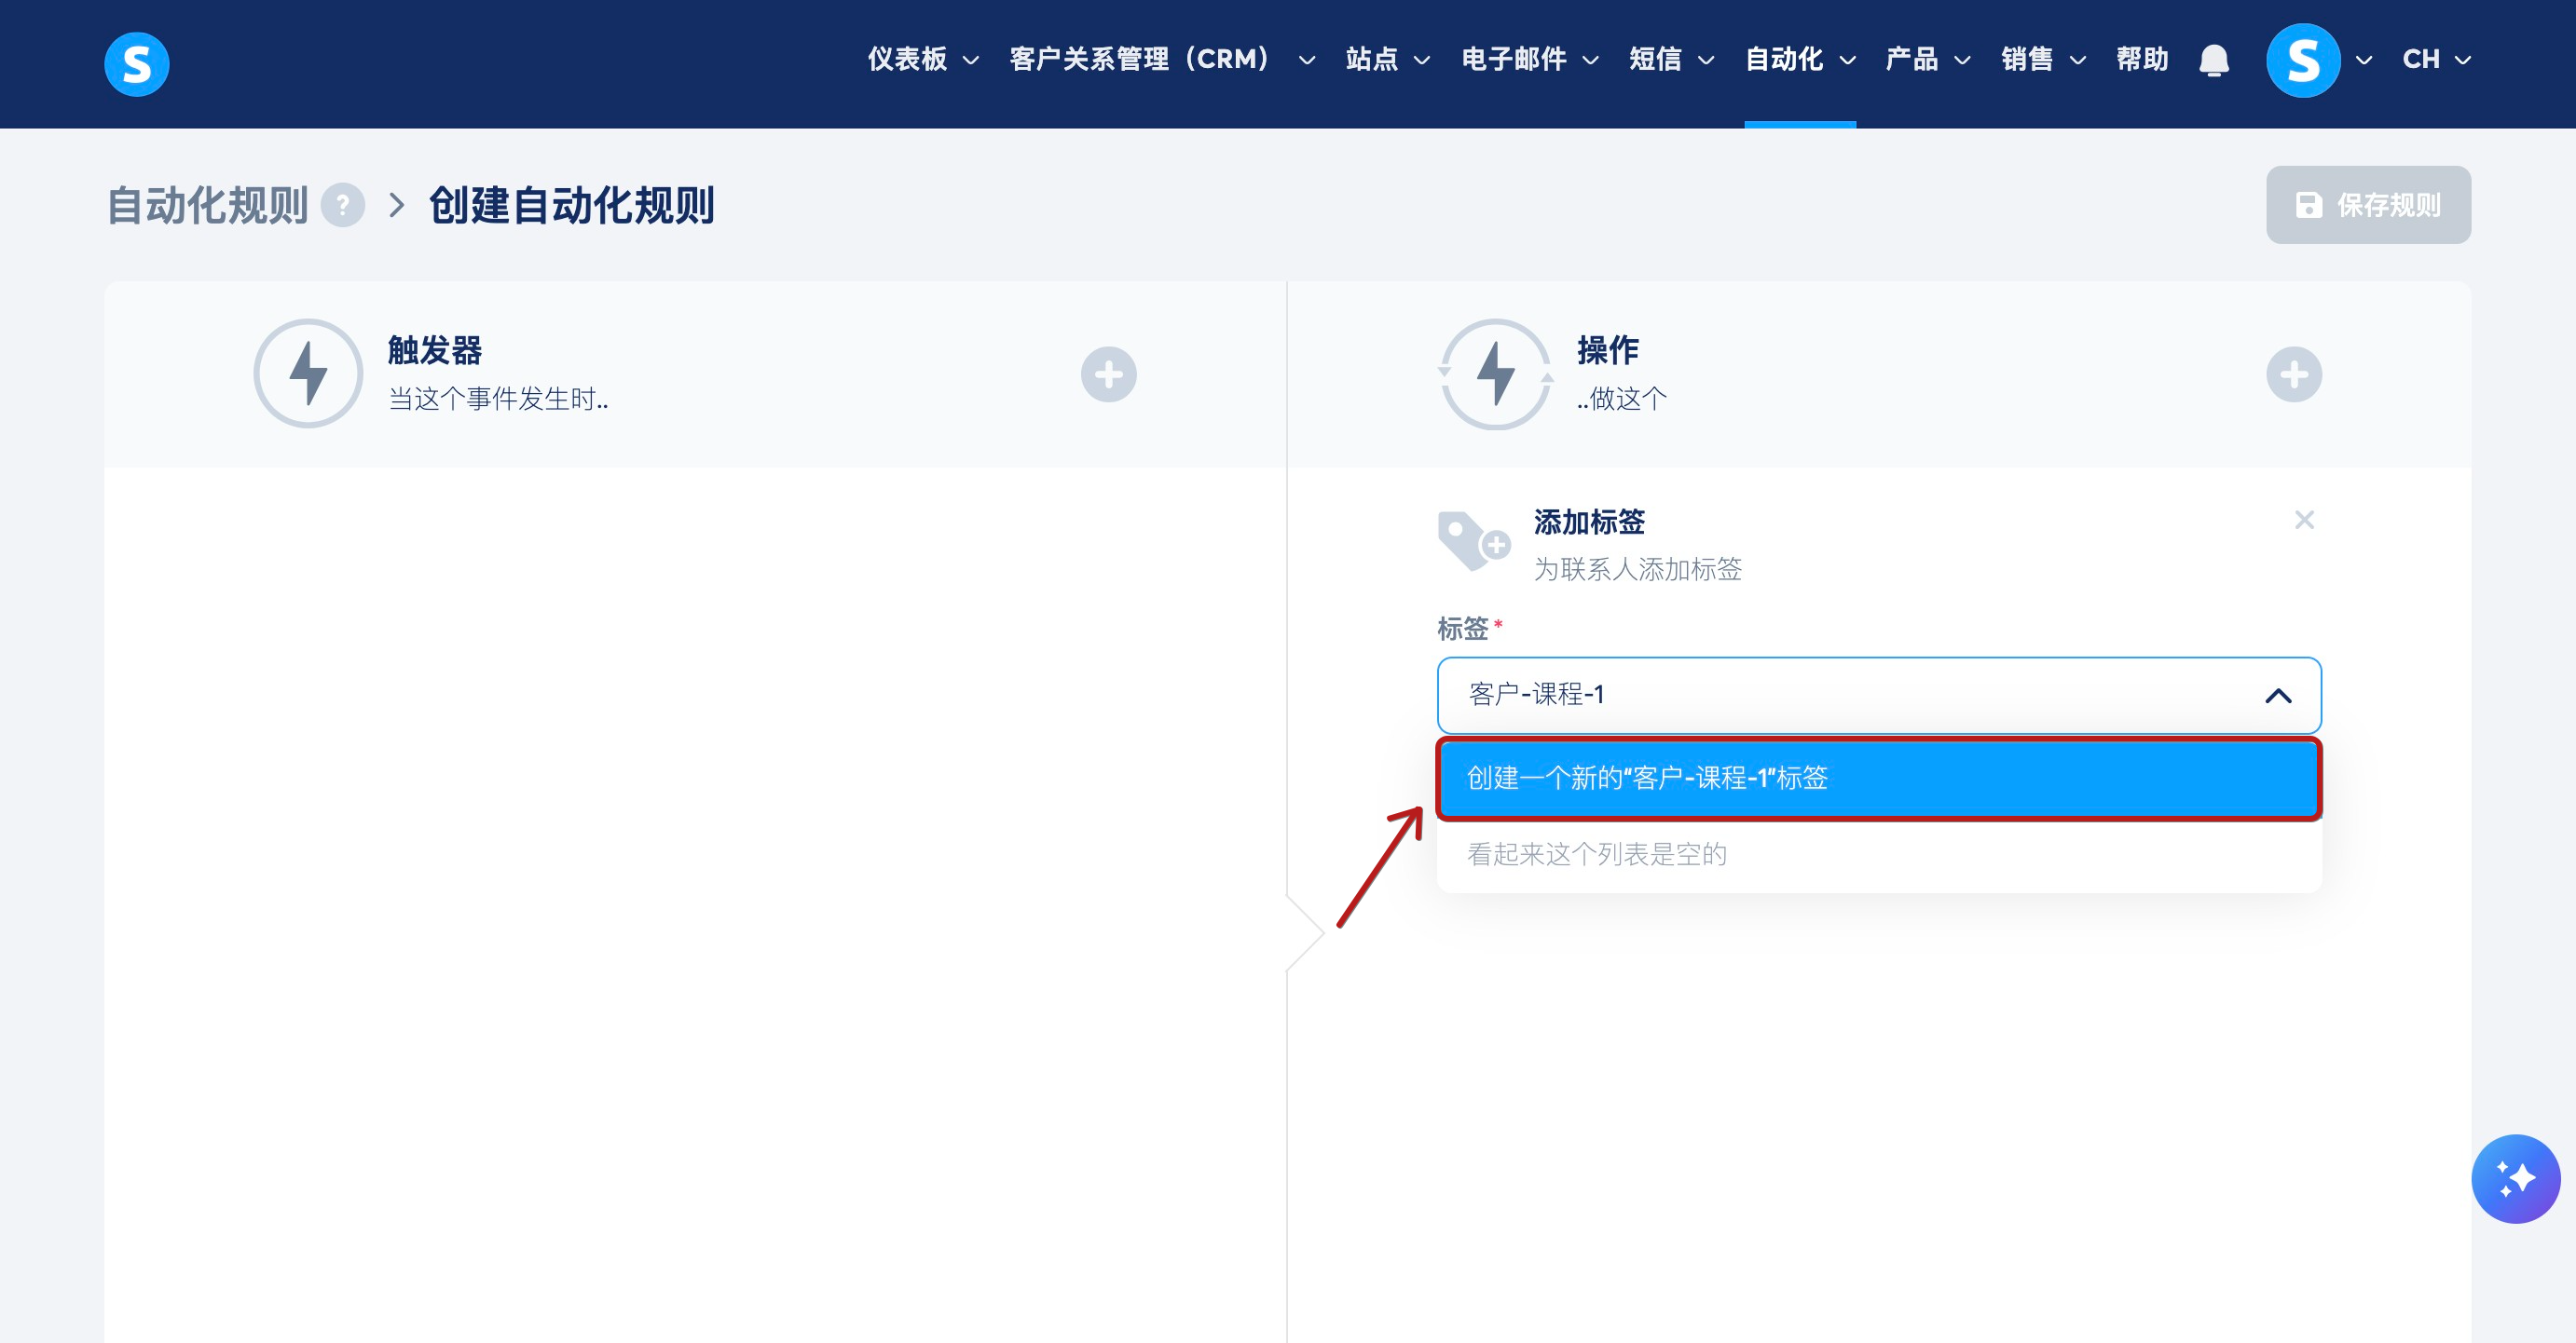Click the 标签 input field containing 客户-课程-1
The image size is (2576, 1343).
1840,696
